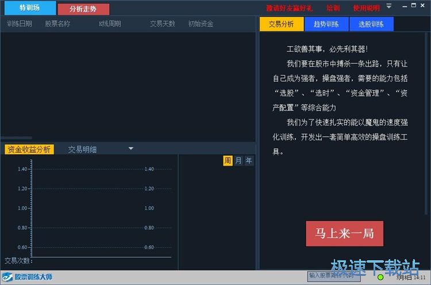Screen dimensions: 431x285
Task: Open the 邀请好友赢好礼 link
Action: [x=290, y=9]
